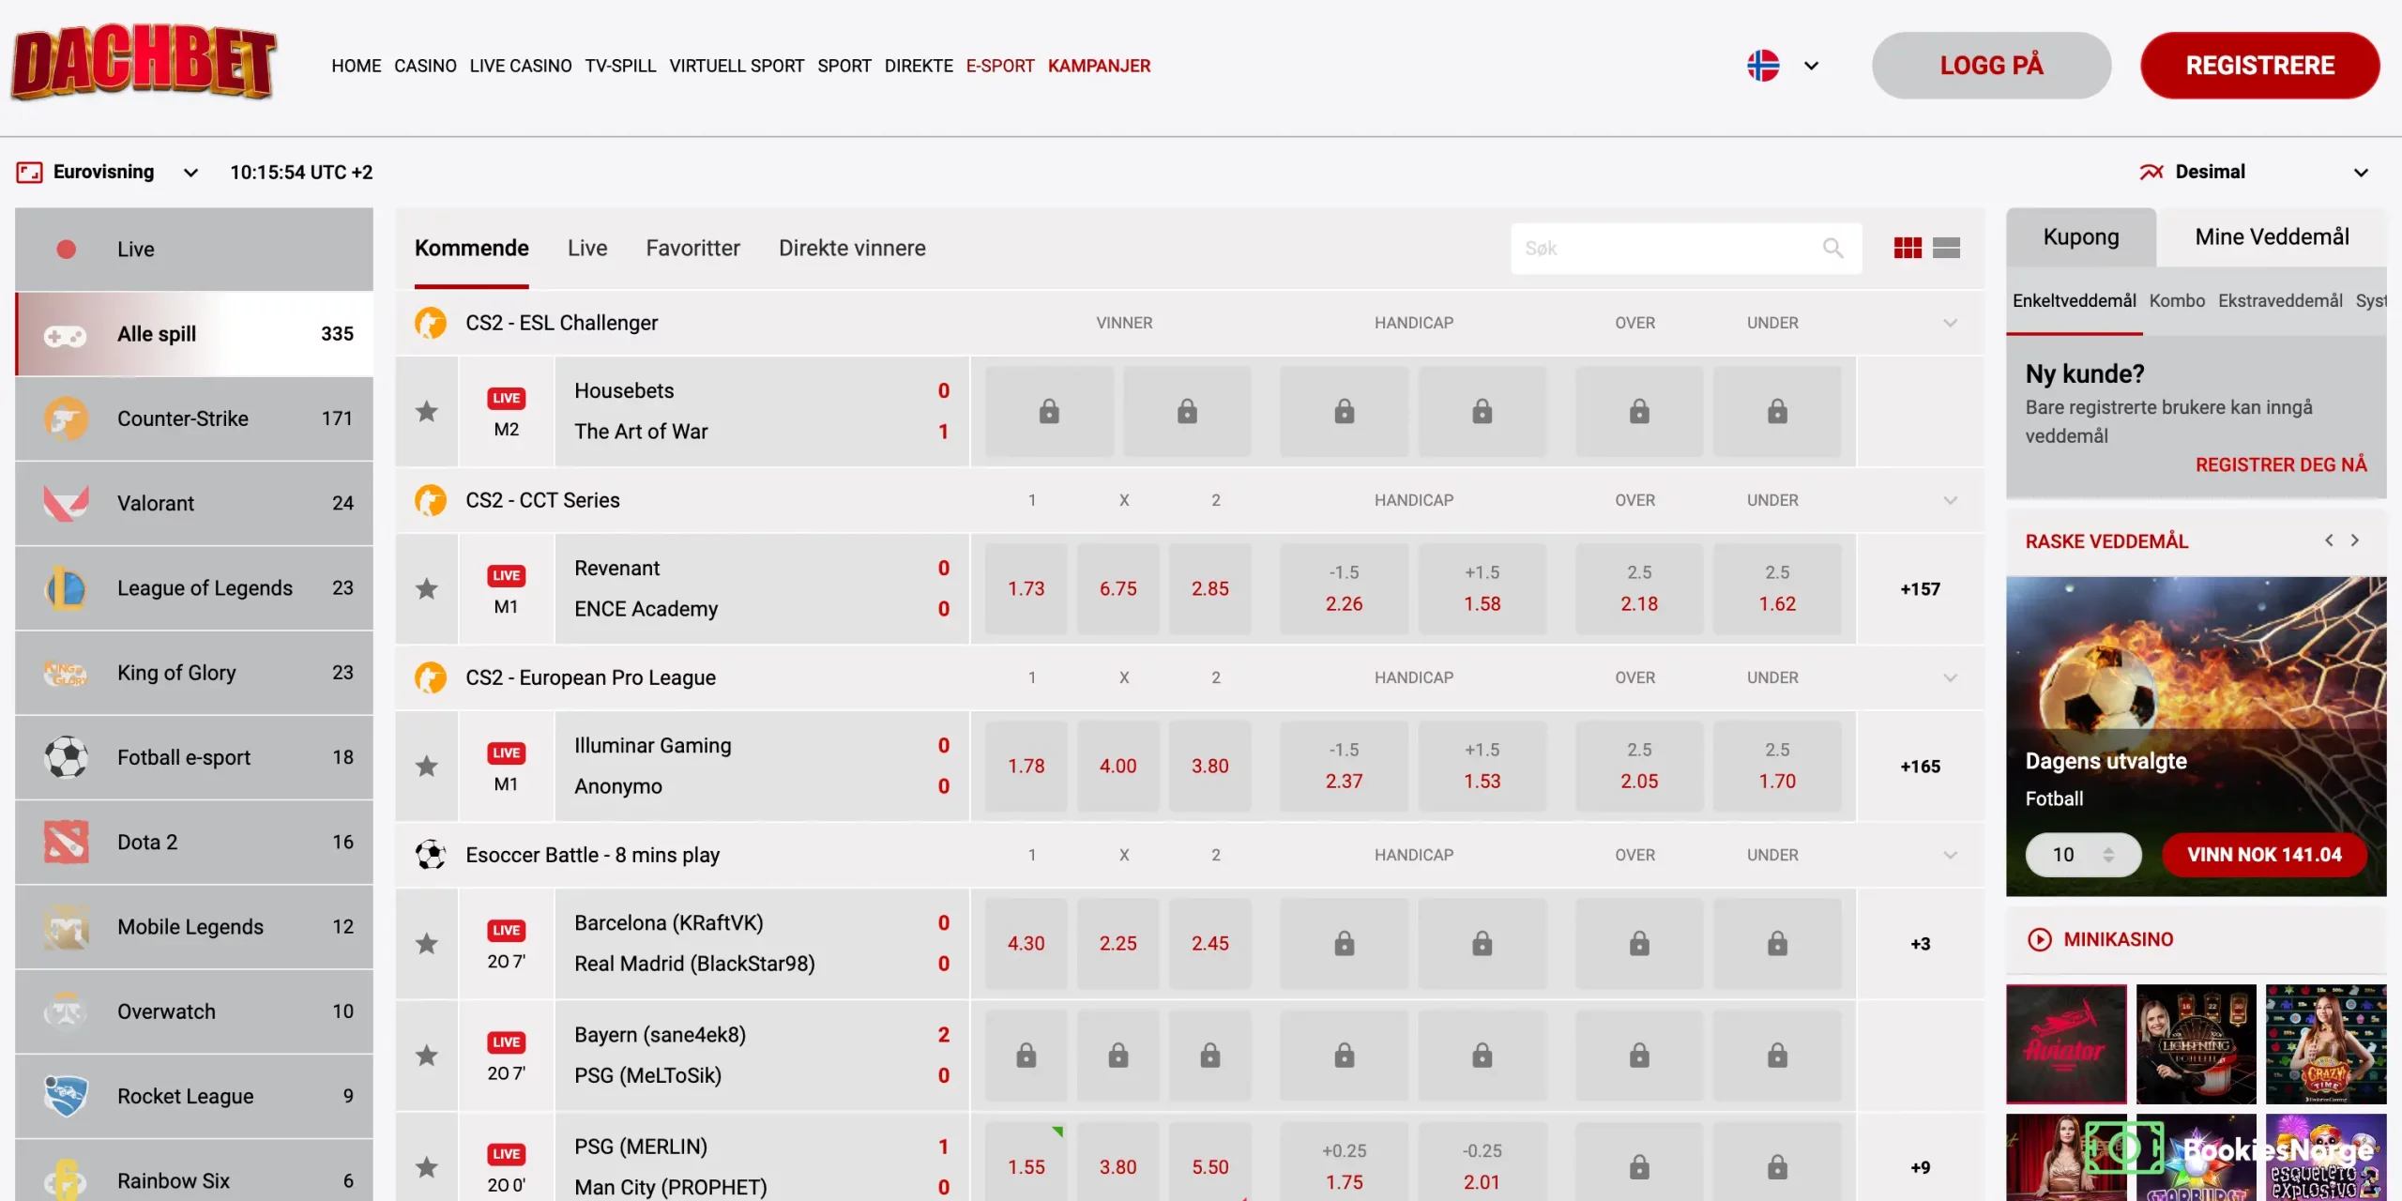
Task: Open the Live tab
Action: (587, 248)
